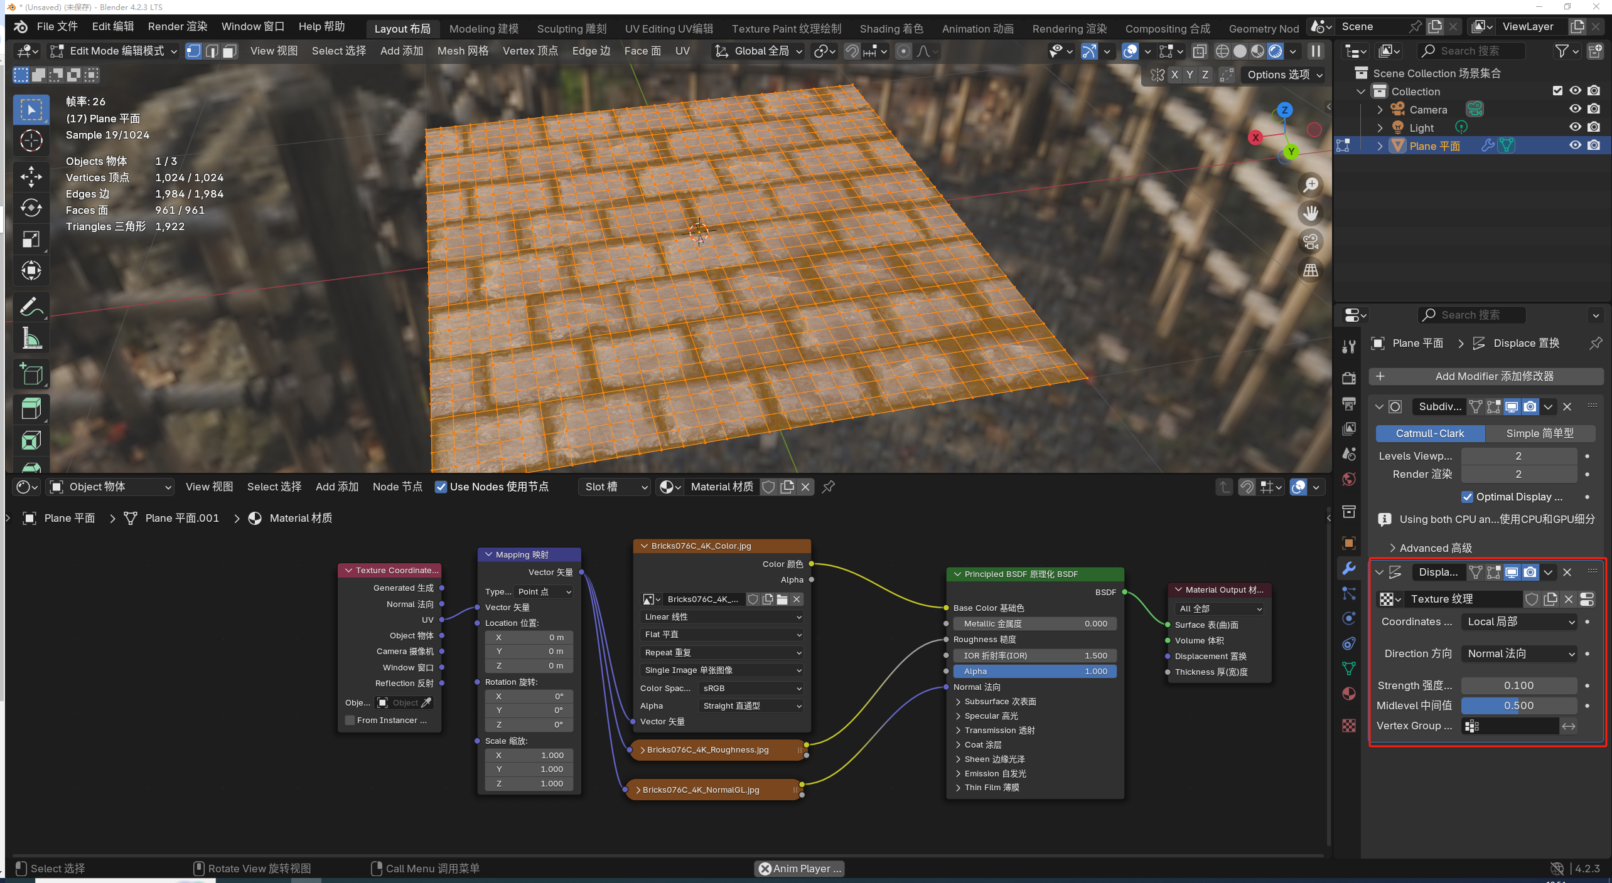Open the Render menu

pos(178,26)
